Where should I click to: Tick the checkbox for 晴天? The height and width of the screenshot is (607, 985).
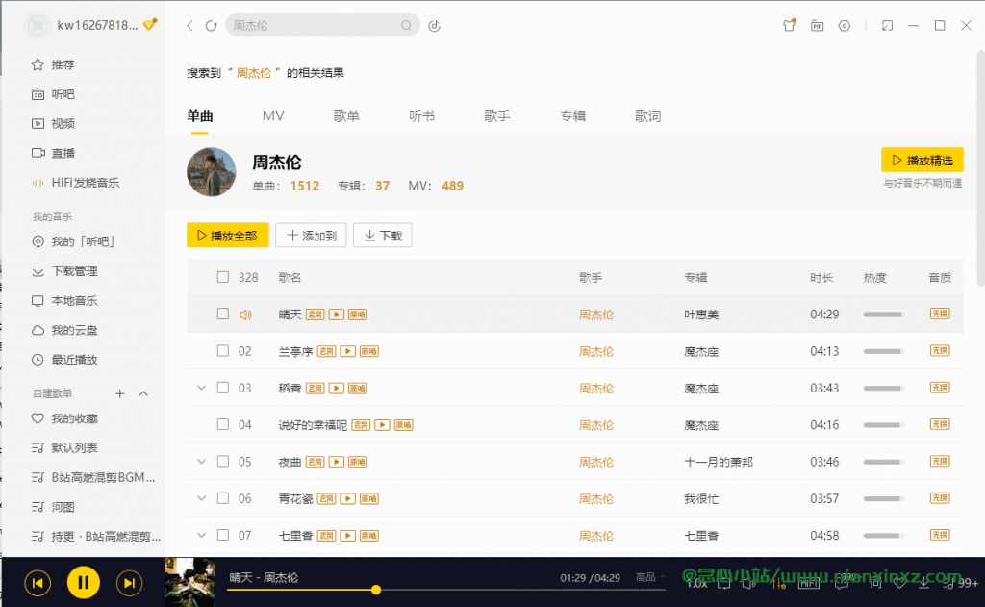(223, 314)
